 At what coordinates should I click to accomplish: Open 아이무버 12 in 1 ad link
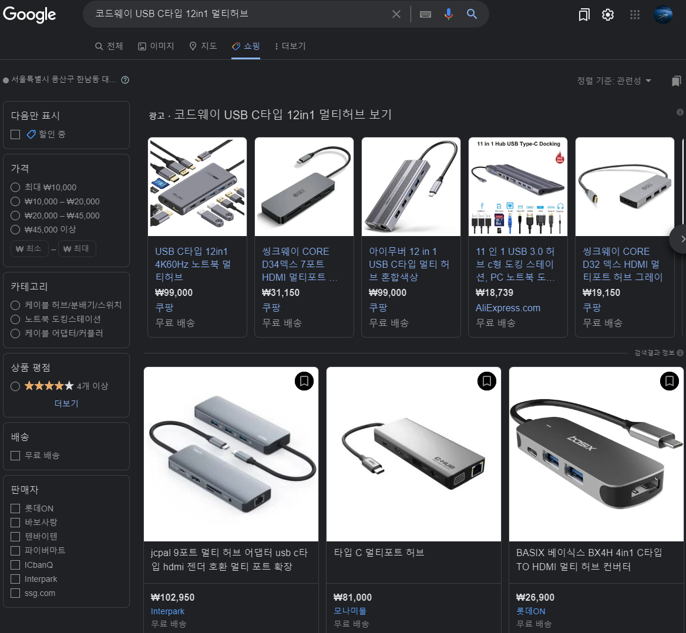(x=409, y=264)
